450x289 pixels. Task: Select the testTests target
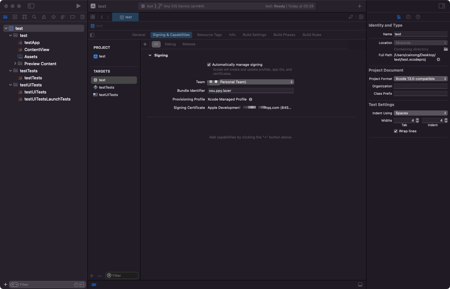(x=114, y=88)
